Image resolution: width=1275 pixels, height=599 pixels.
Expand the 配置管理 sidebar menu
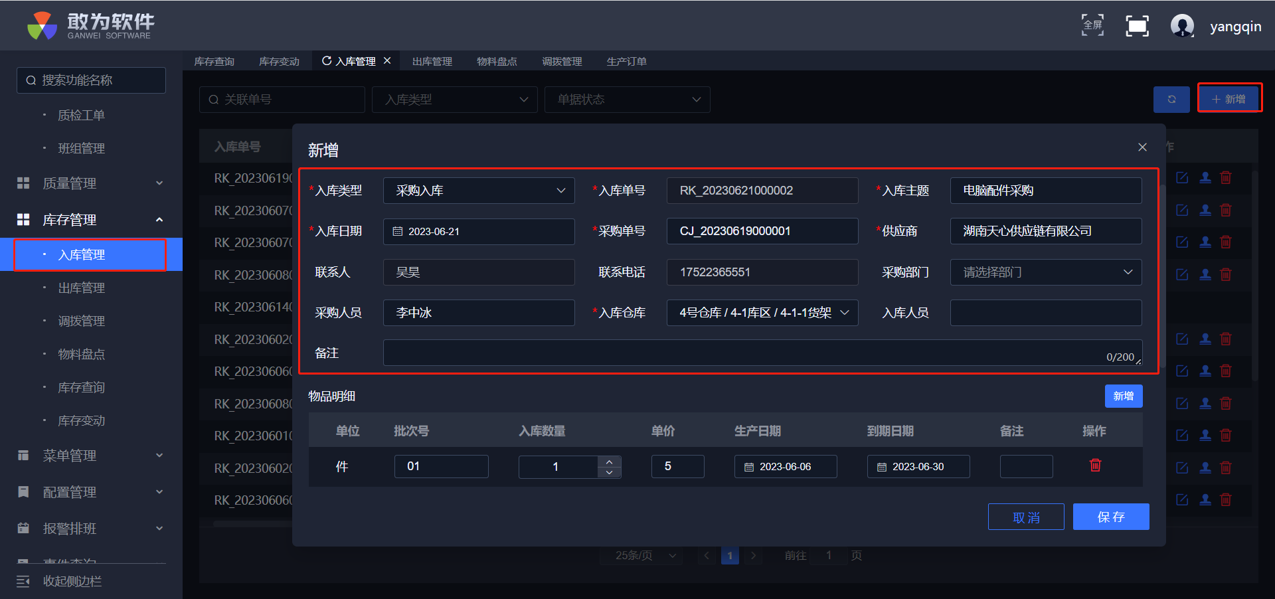[159, 492]
